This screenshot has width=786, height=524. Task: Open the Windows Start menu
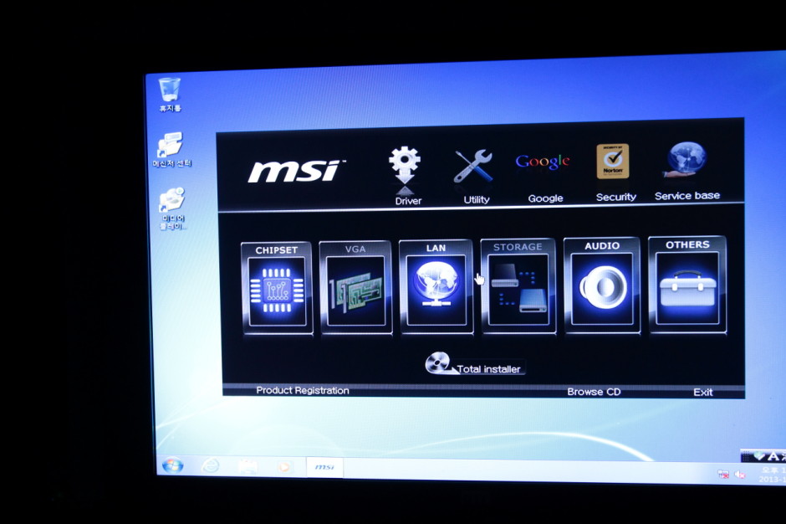click(x=172, y=465)
